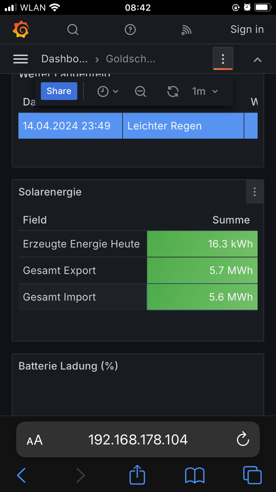Screen dimensions: 276x492
Task: Toggle the toolbar three-dot menu button
Action: (x=223, y=59)
